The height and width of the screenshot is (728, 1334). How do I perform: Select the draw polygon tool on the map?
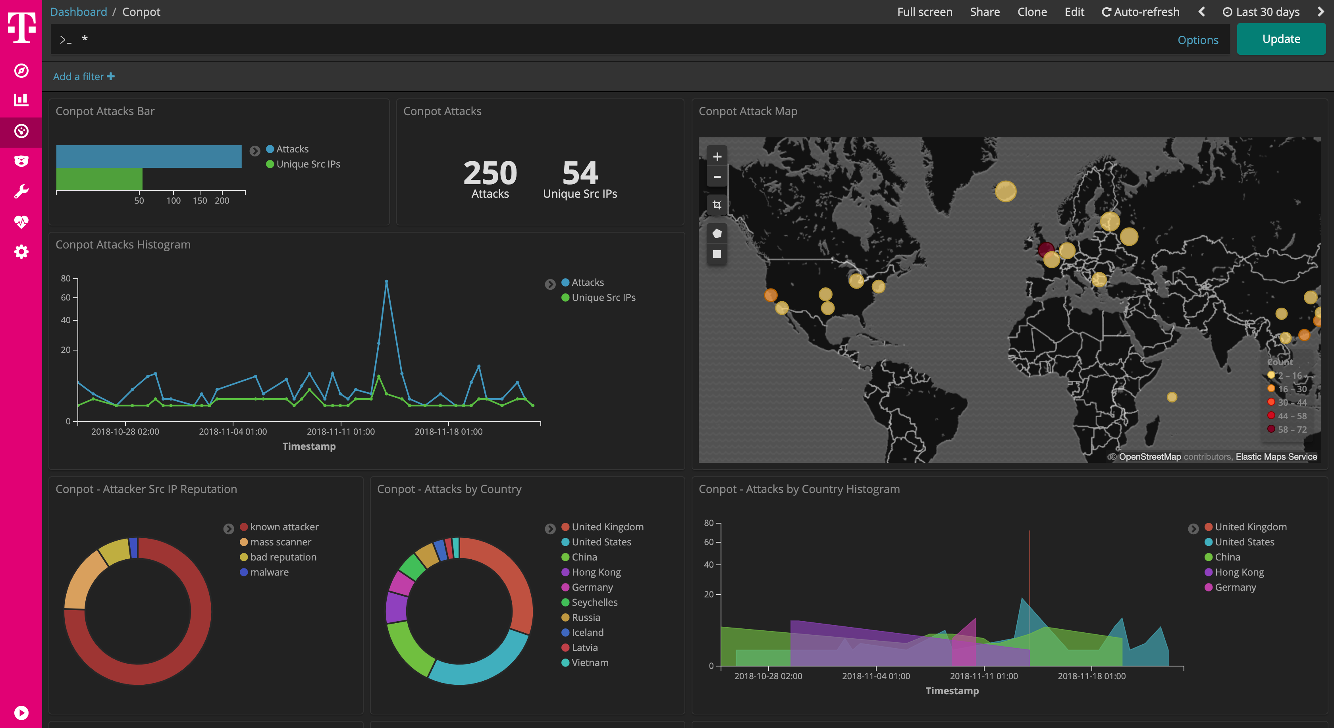[x=717, y=233]
